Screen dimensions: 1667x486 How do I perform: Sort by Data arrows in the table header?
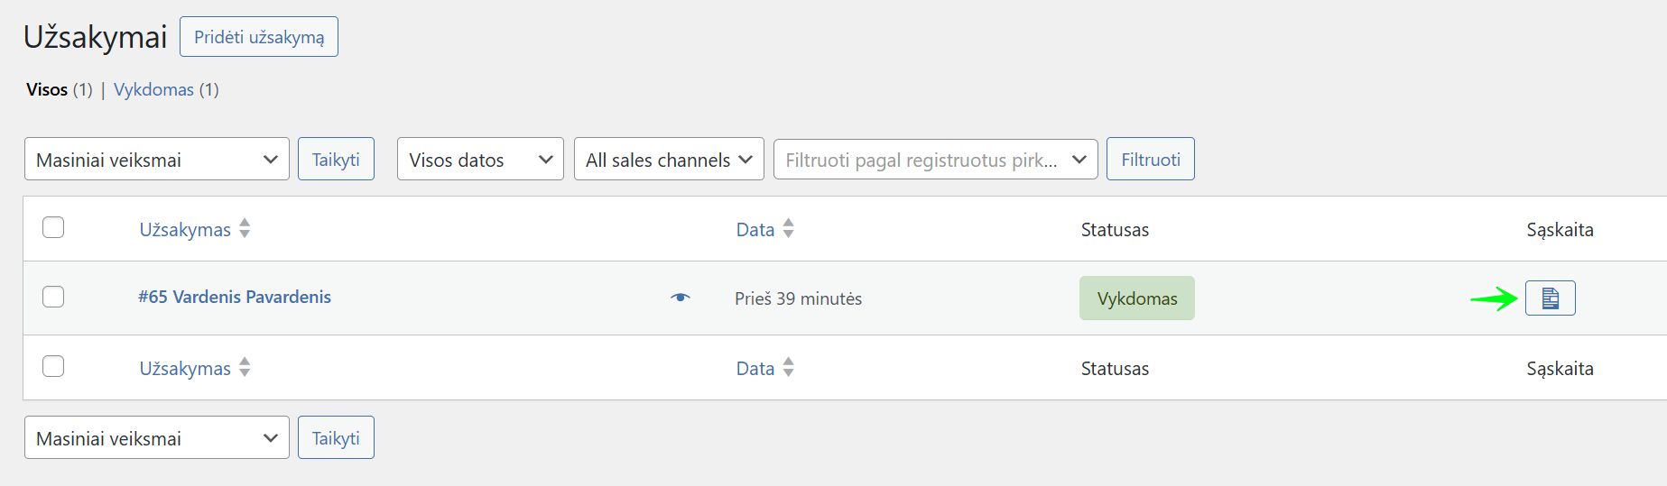coord(788,229)
